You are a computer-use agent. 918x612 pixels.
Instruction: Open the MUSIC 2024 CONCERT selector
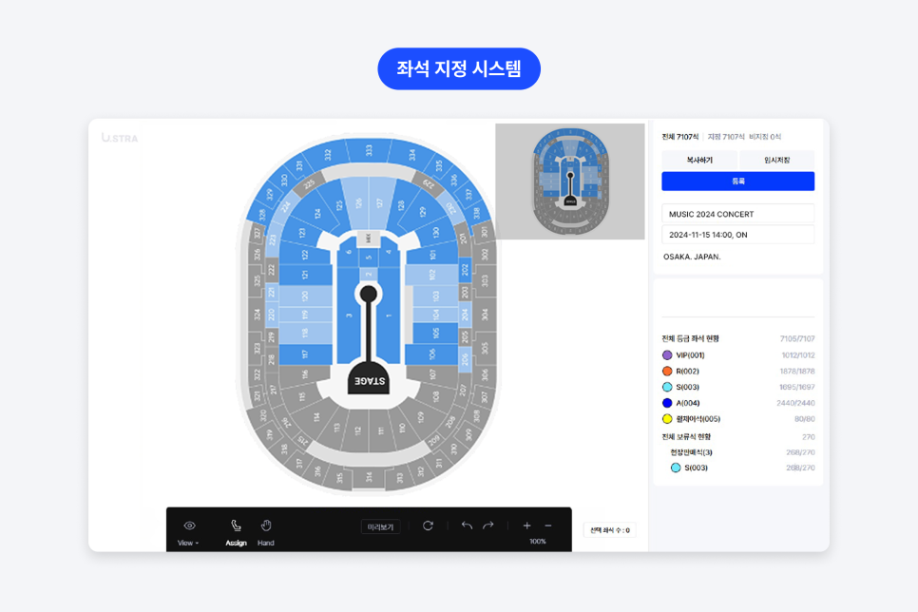[737, 214]
